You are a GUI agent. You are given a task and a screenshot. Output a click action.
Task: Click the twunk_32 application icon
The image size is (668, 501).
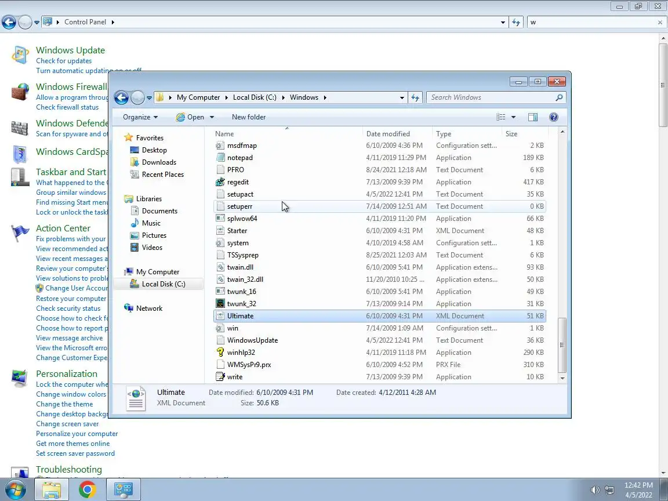click(x=220, y=304)
